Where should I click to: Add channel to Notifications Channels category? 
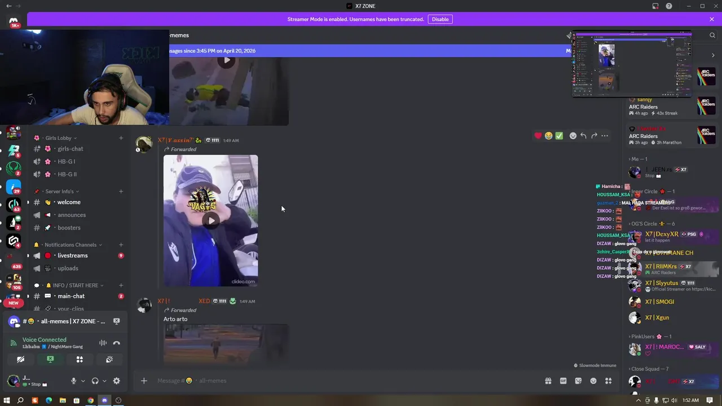click(x=121, y=245)
